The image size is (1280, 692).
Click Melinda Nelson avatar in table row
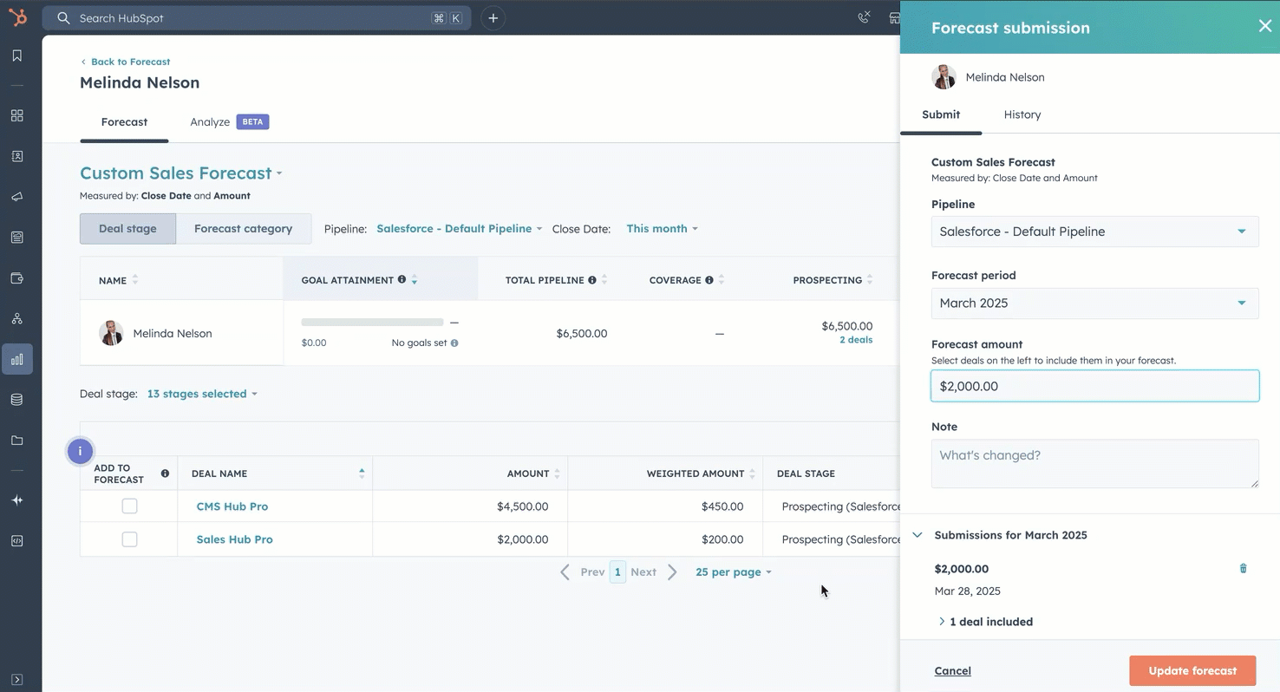(x=111, y=333)
